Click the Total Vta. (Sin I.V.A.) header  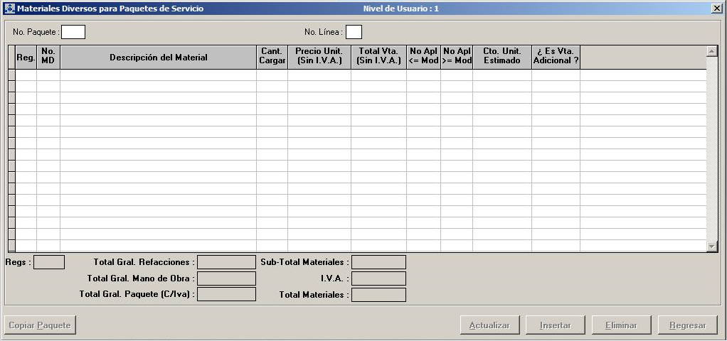click(x=378, y=58)
